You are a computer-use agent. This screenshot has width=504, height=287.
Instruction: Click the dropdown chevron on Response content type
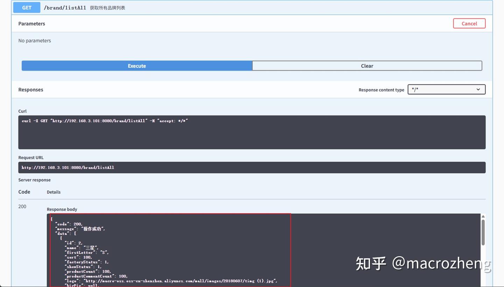point(478,89)
